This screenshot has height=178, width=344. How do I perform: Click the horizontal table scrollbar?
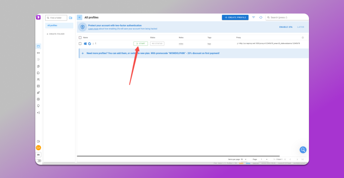[178, 156]
